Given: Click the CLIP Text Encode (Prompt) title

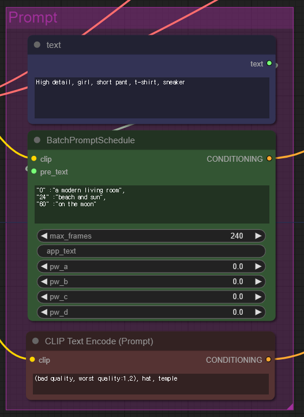Looking at the screenshot, I should tap(99, 341).
